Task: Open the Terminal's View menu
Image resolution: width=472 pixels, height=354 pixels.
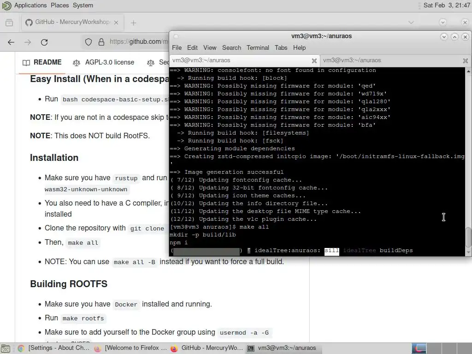Action: 210,48
